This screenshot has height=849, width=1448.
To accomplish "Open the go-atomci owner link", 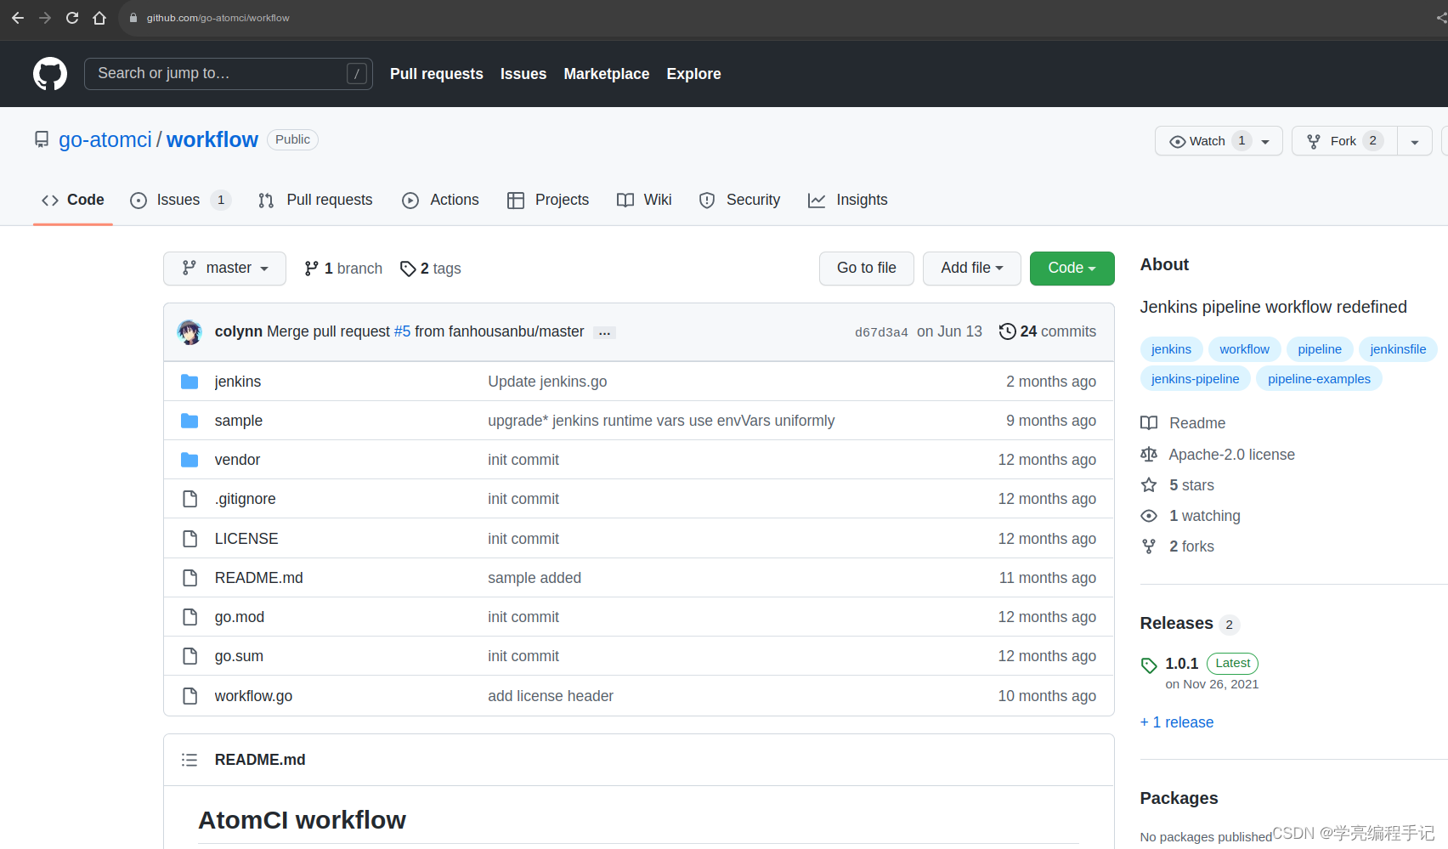I will coord(105,139).
